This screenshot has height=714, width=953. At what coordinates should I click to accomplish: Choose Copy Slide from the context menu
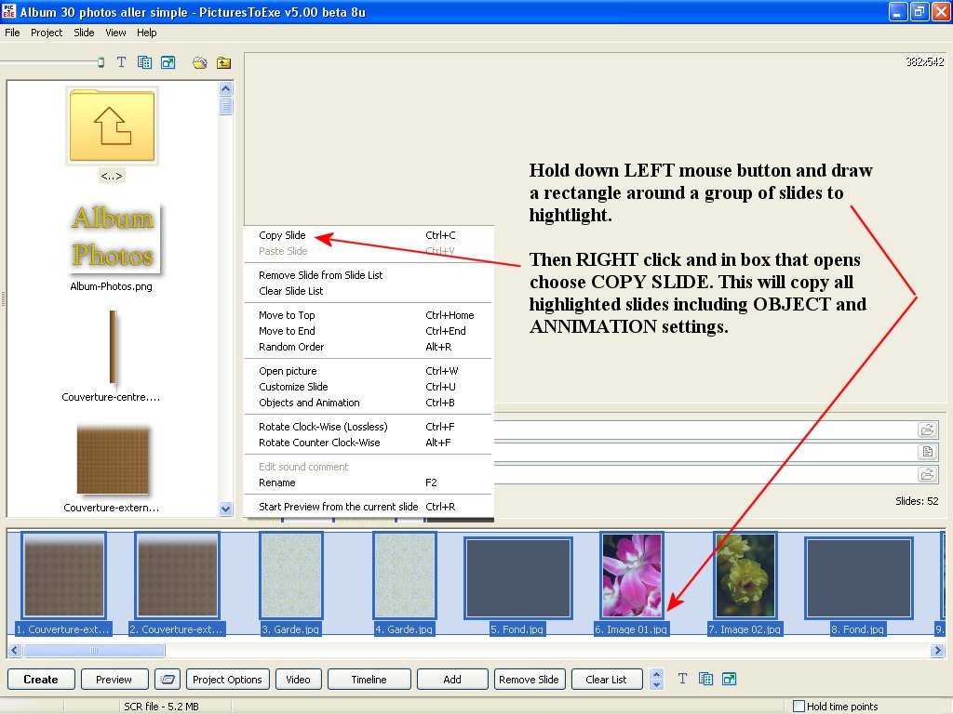[x=282, y=235]
